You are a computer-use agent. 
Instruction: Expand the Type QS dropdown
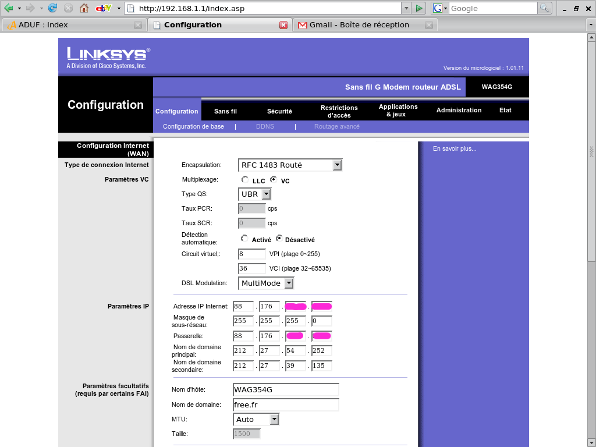pyautogui.click(x=267, y=194)
